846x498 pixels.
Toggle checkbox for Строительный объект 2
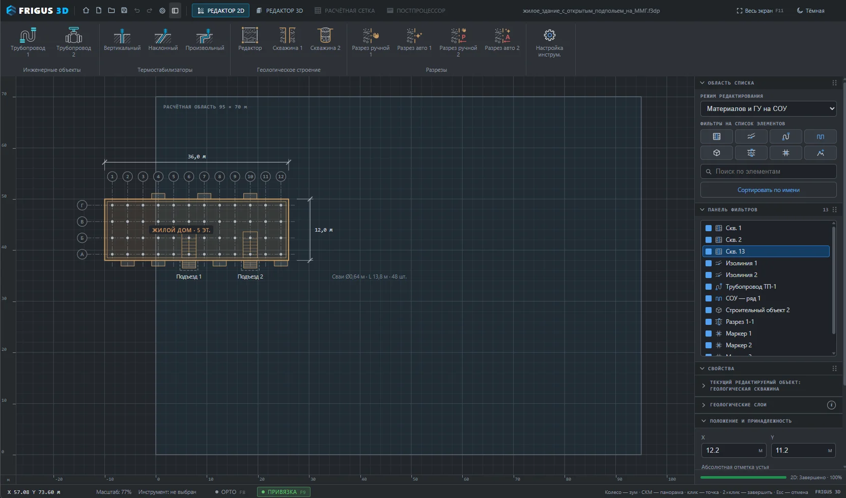(x=709, y=310)
